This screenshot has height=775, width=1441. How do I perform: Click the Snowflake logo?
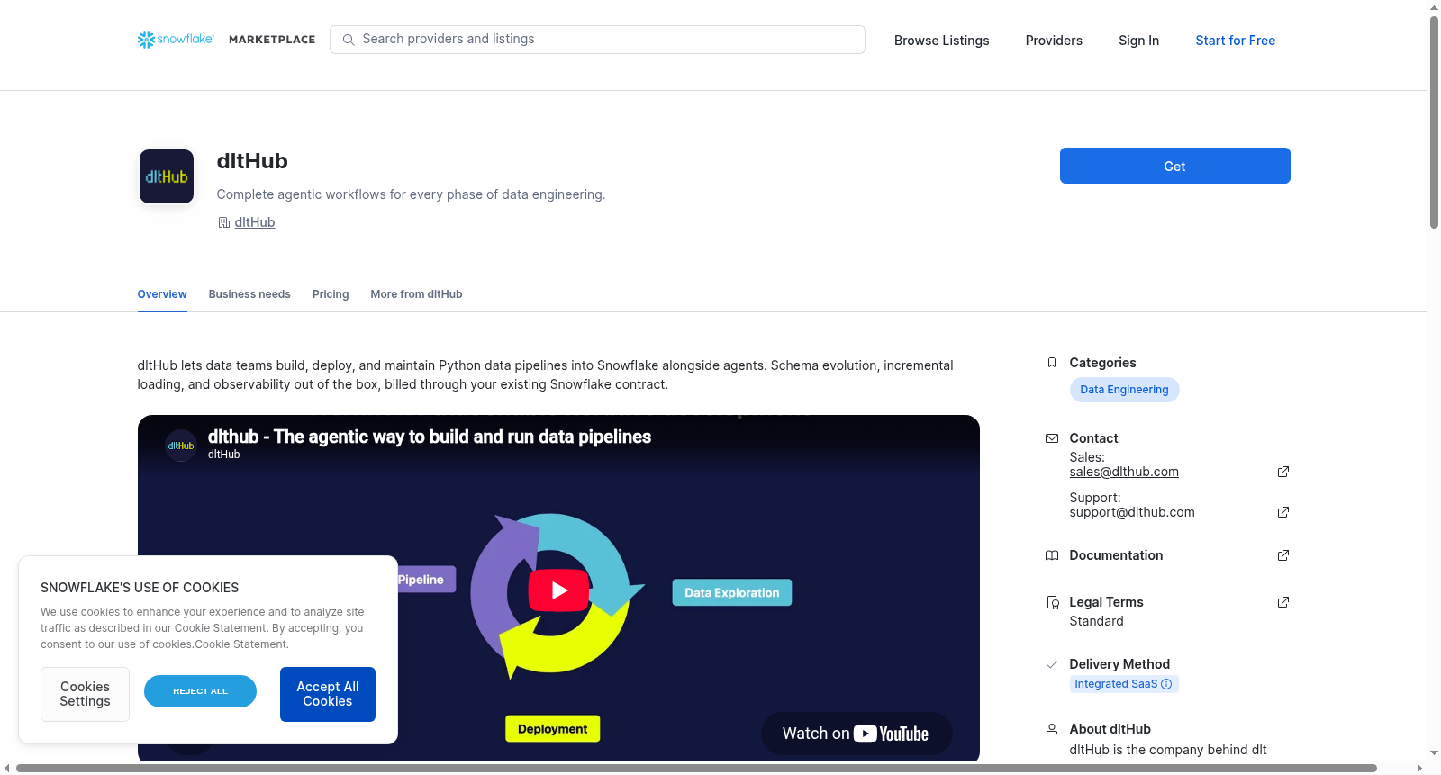point(176,40)
